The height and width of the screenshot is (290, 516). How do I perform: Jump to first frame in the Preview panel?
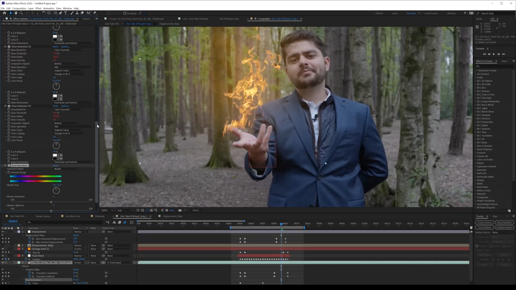(x=484, y=54)
